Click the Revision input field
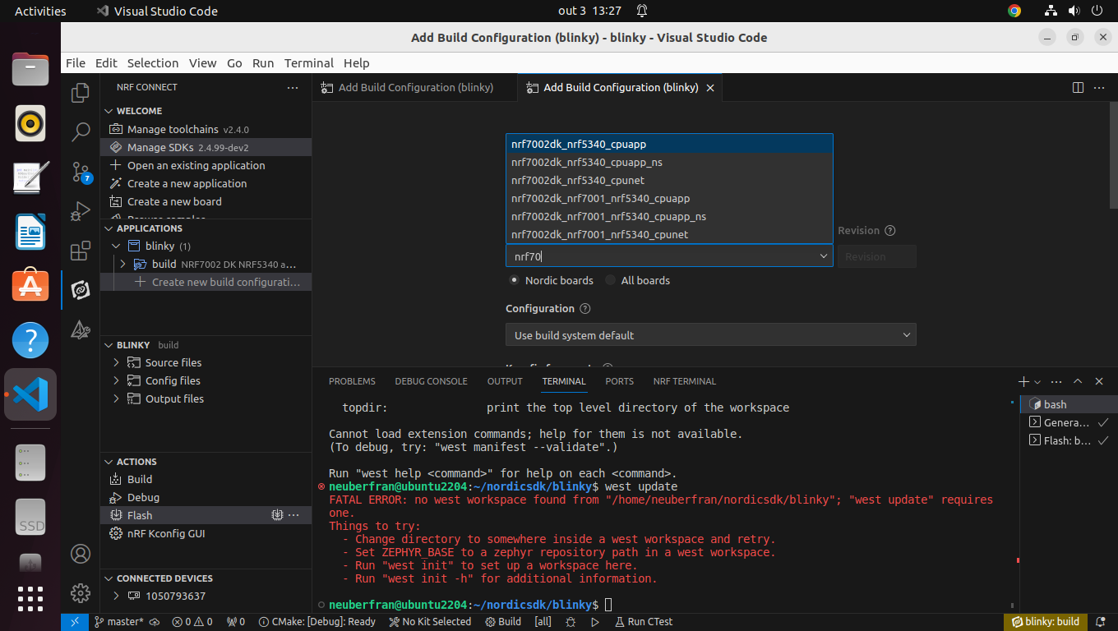 point(876,256)
